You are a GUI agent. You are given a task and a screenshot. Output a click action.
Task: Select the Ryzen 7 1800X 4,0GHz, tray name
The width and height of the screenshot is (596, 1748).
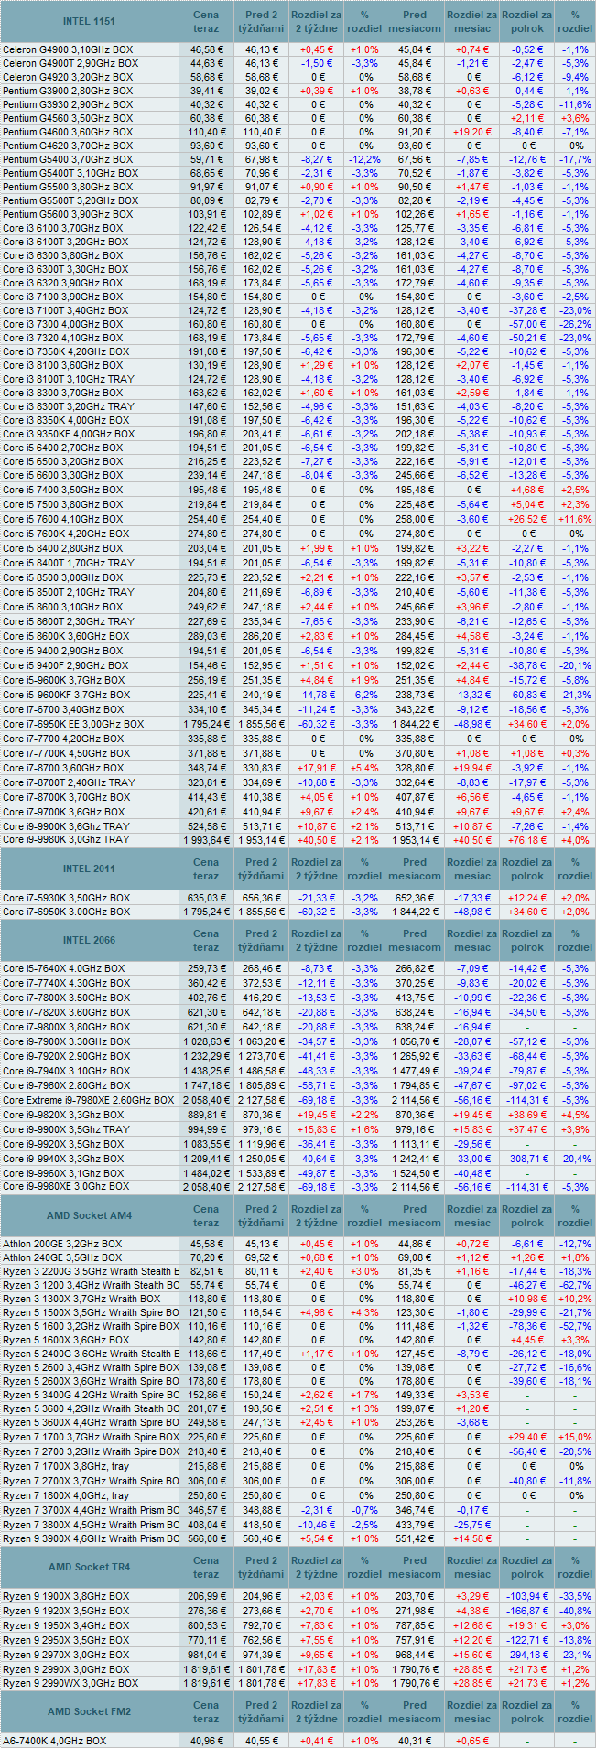click(x=66, y=1495)
